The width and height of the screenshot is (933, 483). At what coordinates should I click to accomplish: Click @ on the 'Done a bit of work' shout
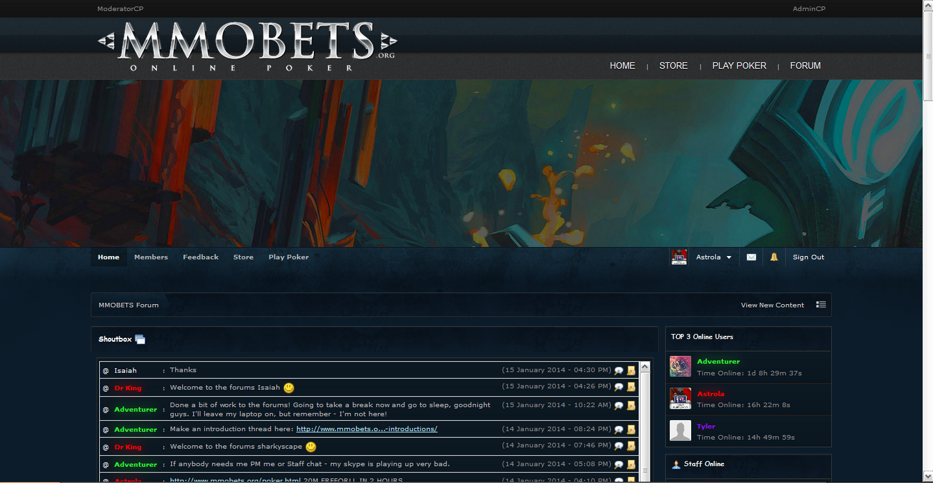[106, 410]
